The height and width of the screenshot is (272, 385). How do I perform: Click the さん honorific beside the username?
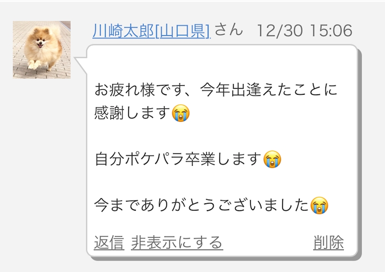point(229,30)
